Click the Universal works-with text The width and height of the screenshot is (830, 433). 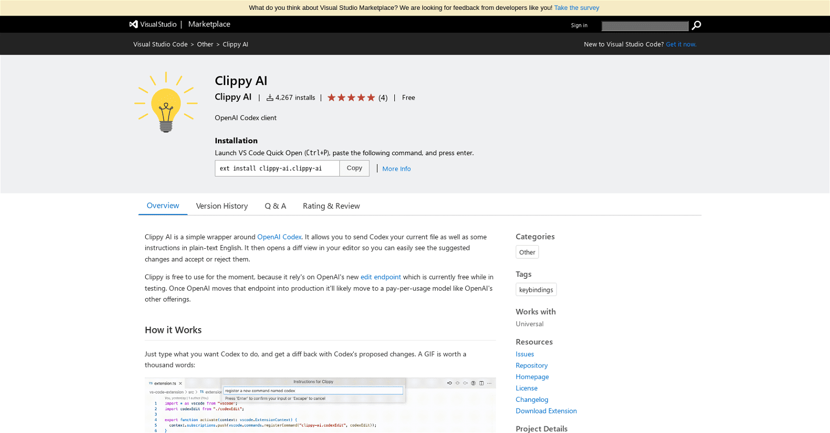[x=530, y=324]
